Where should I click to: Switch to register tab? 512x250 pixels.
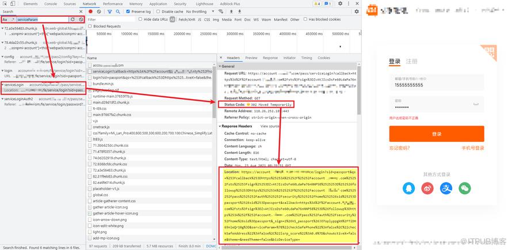click(411, 62)
